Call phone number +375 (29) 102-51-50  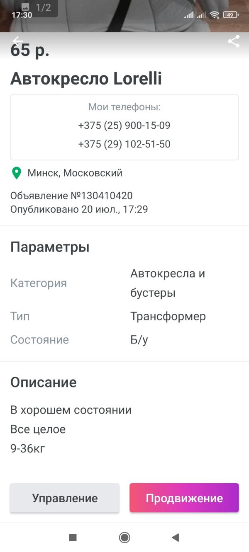click(x=124, y=144)
